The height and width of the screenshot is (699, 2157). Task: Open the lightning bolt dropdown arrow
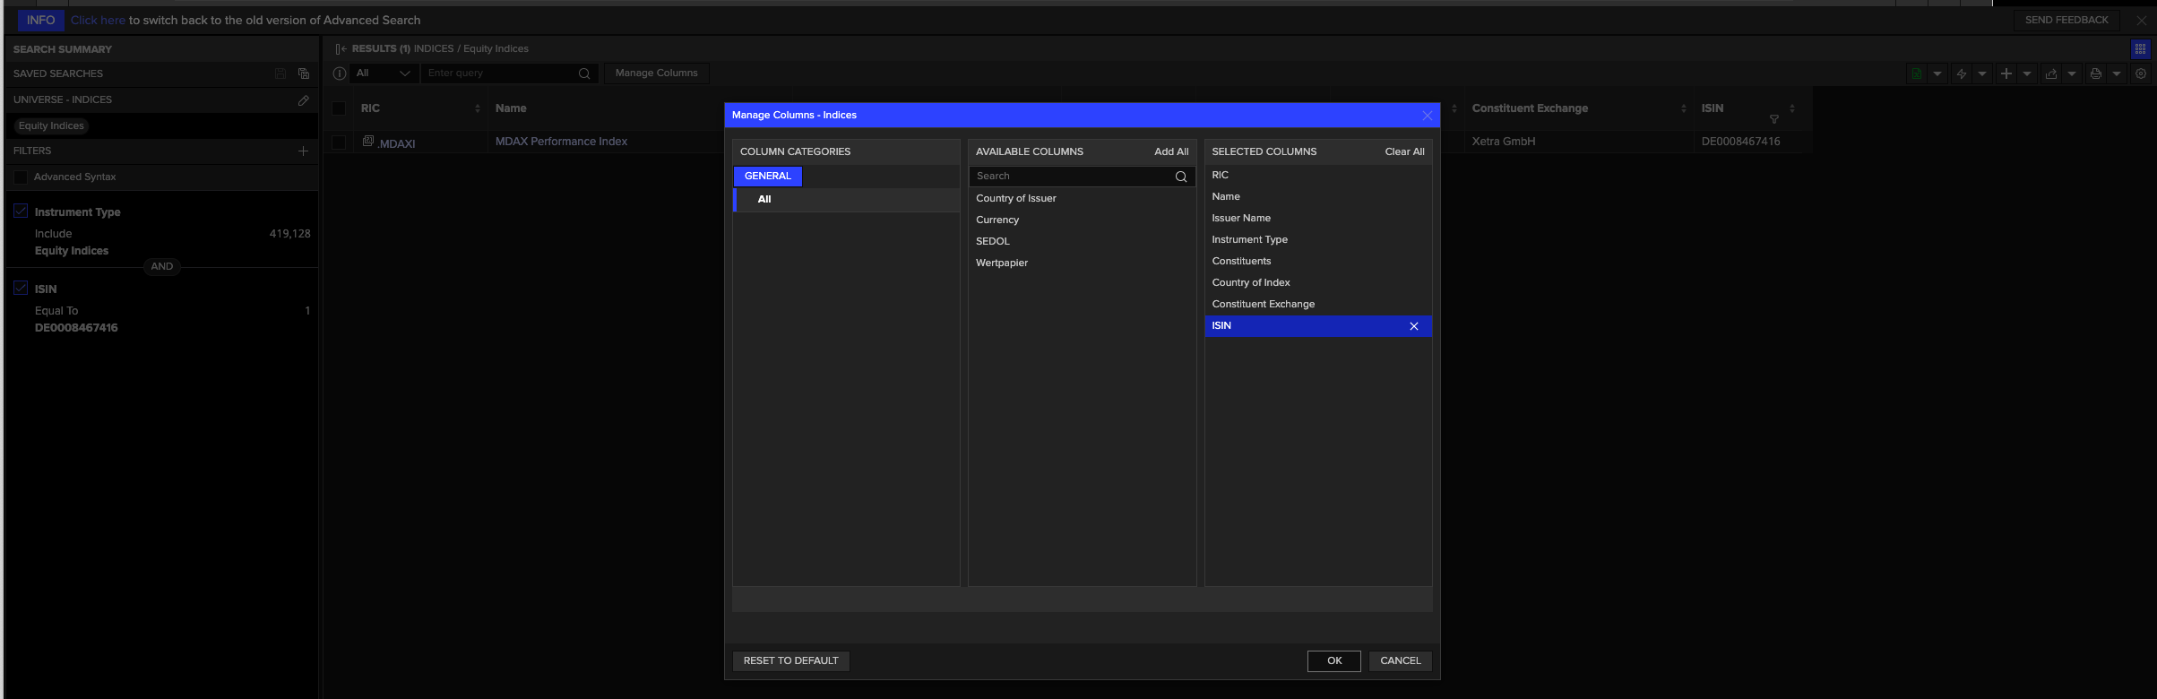click(1982, 73)
